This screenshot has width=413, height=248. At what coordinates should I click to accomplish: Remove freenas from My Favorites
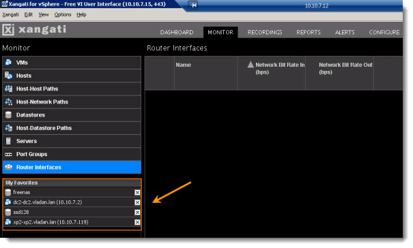[x=137, y=193]
